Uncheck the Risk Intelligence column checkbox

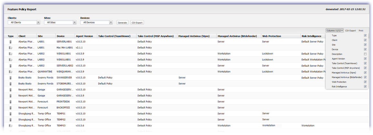point(365,87)
